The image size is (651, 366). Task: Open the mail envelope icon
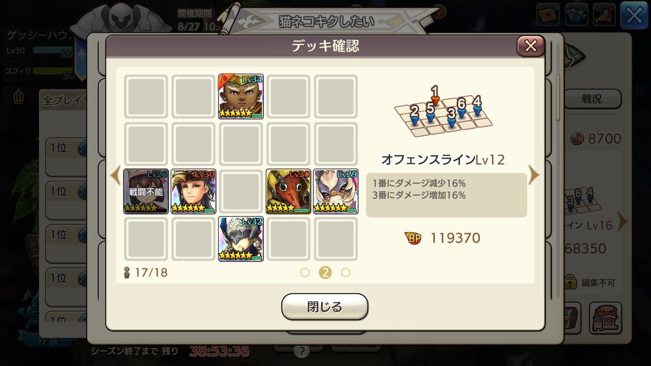548,15
